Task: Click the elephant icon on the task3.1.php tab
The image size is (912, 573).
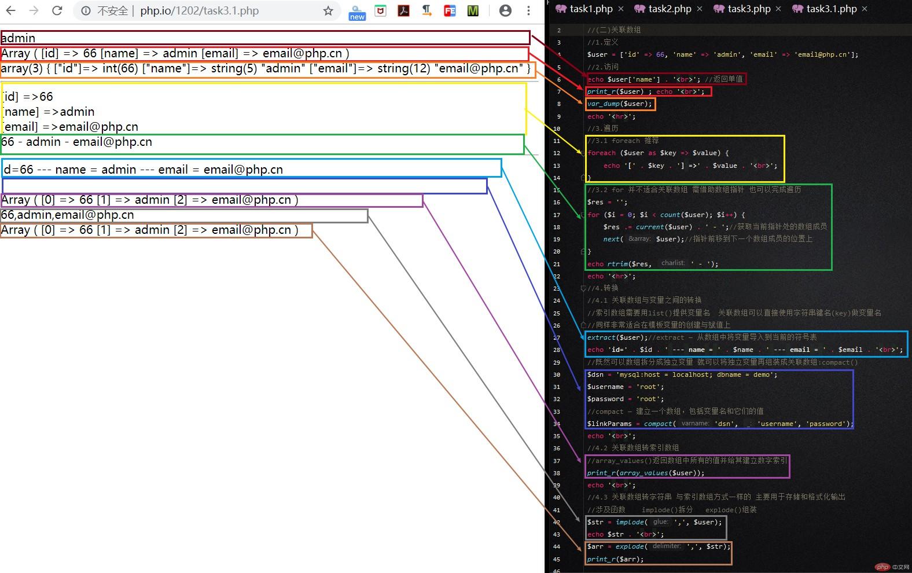Action: 797,9
